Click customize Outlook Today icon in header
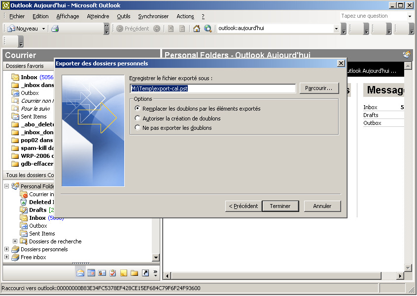Screen dimensions: 417x296 click(x=406, y=55)
